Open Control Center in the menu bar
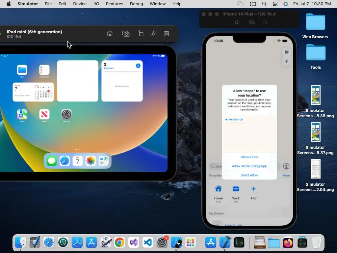Image resolution: width=337 pixels, height=253 pixels. click(x=275, y=4)
